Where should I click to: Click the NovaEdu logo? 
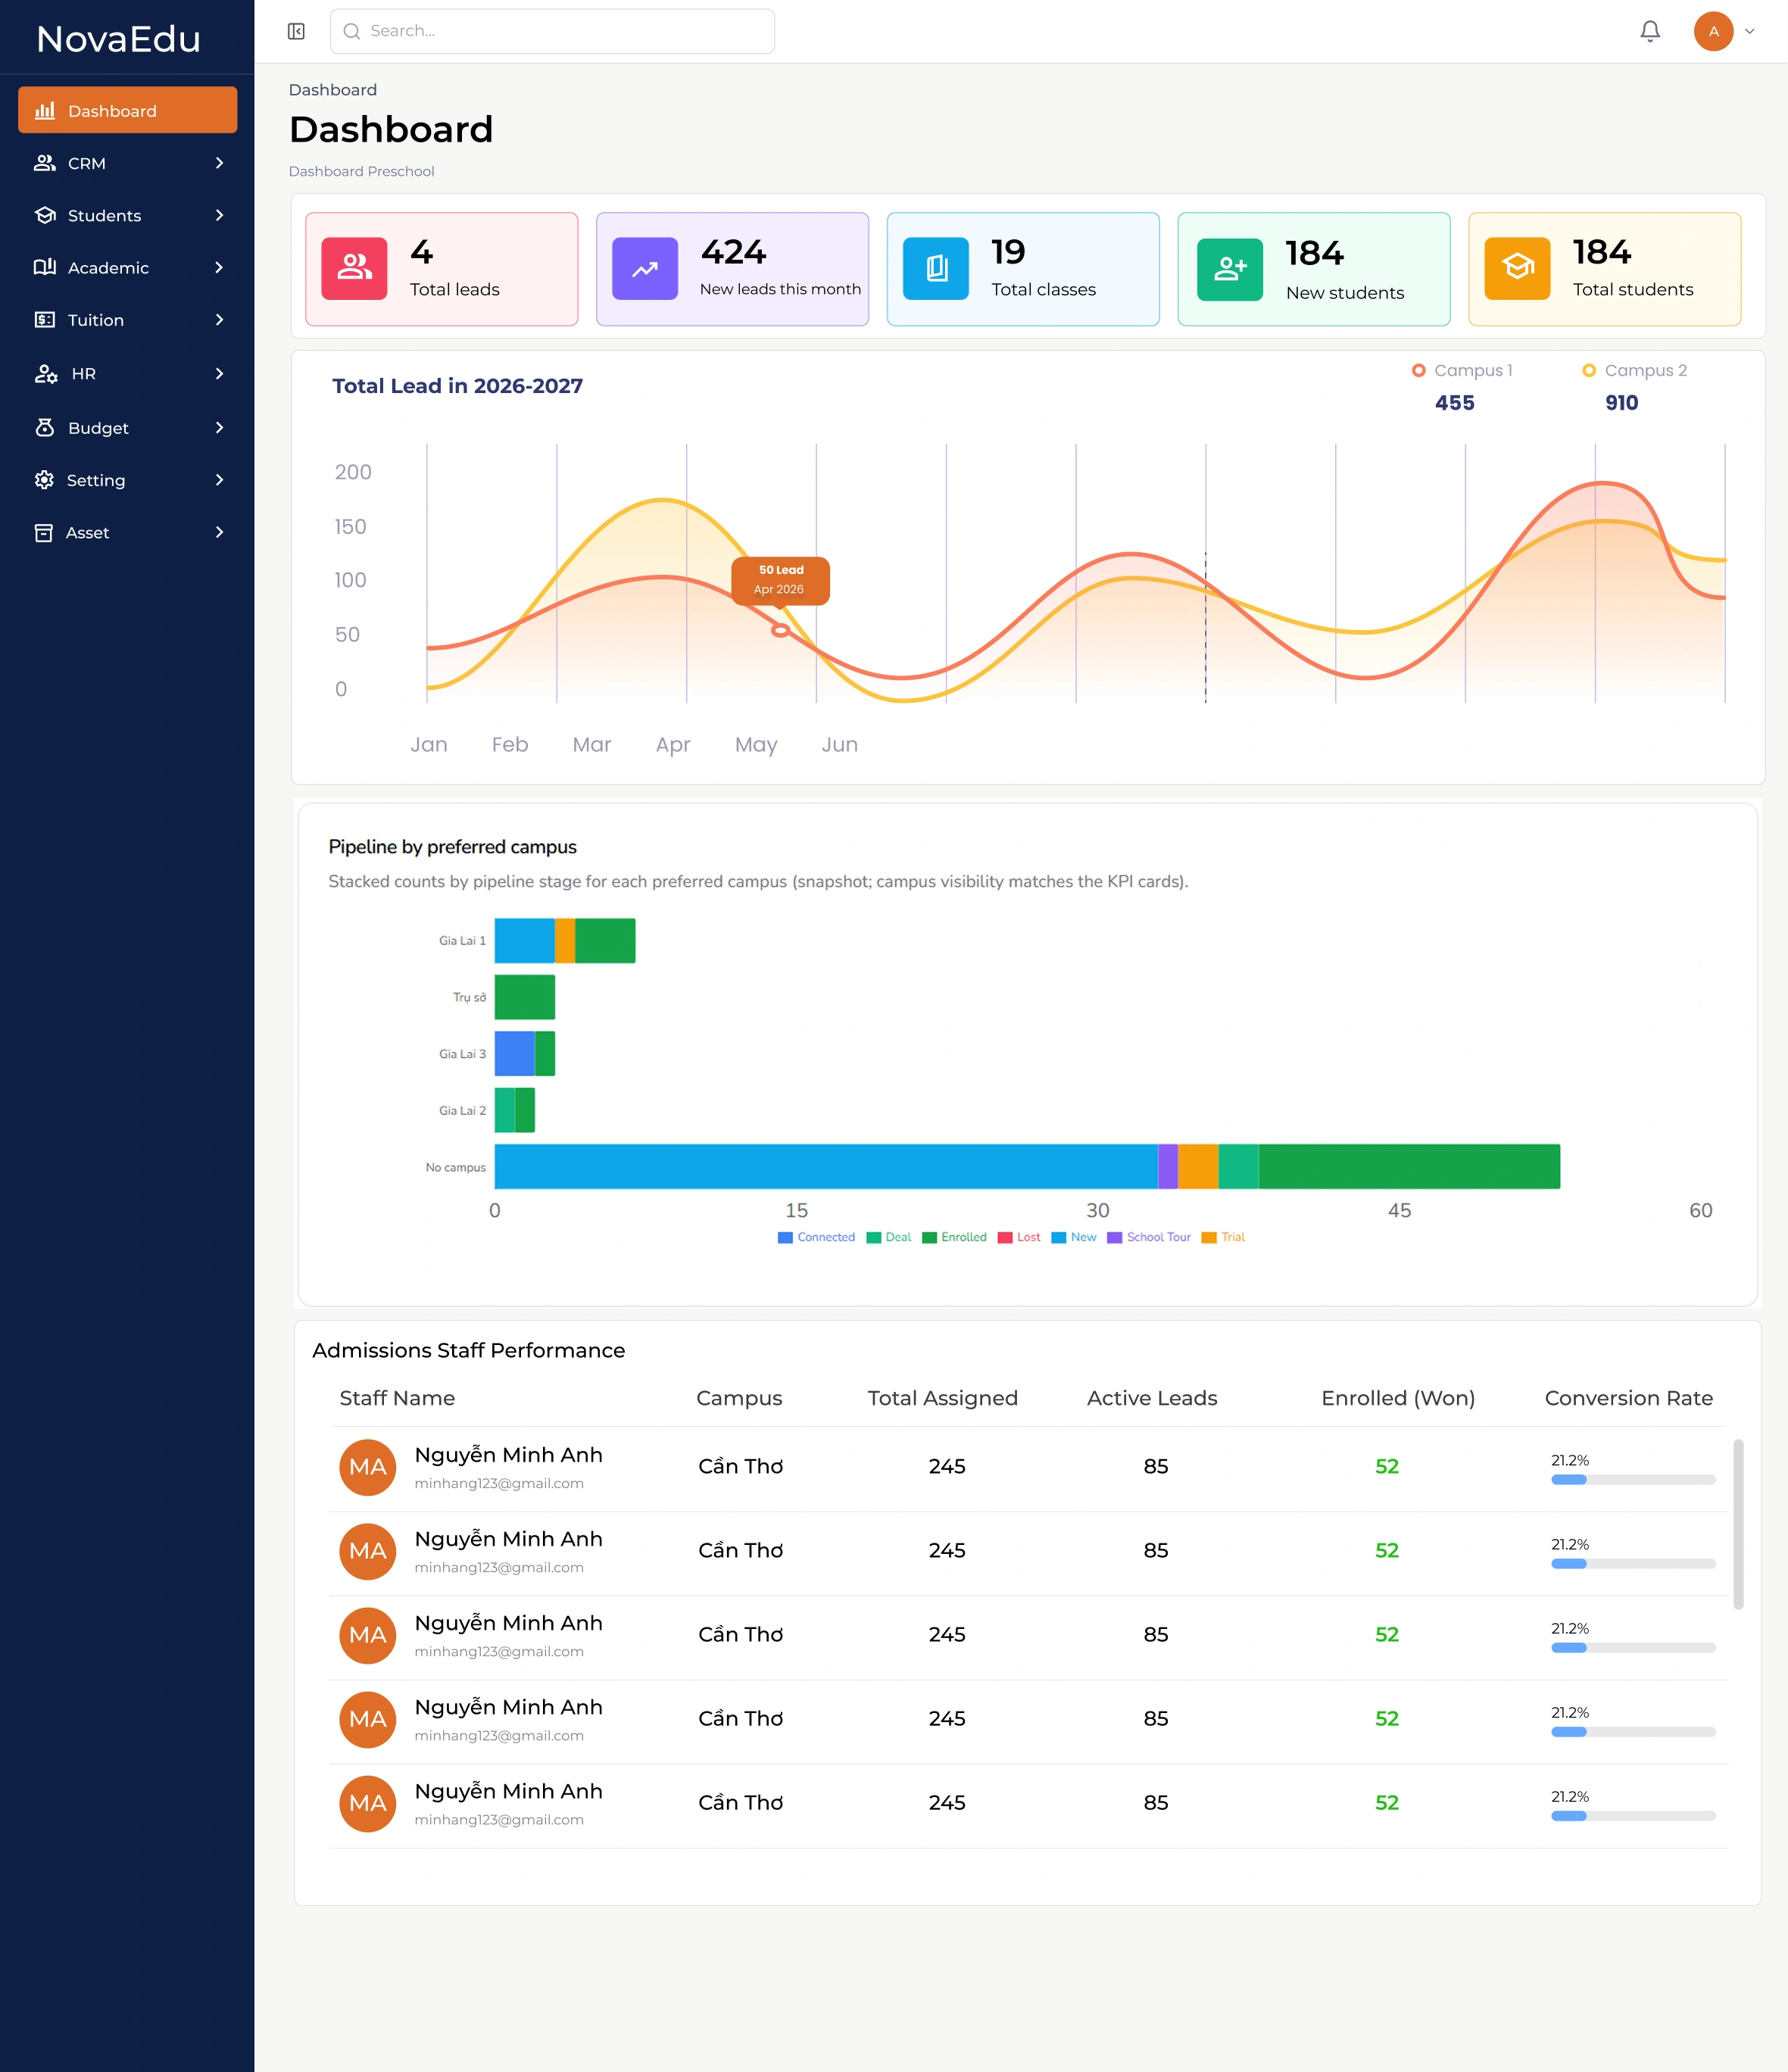[119, 39]
